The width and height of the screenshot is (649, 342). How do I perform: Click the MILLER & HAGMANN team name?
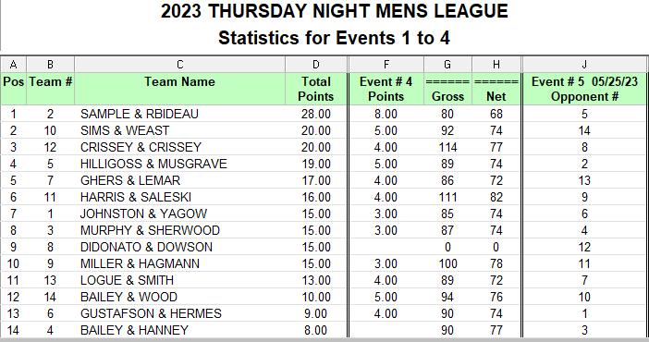[140, 263]
